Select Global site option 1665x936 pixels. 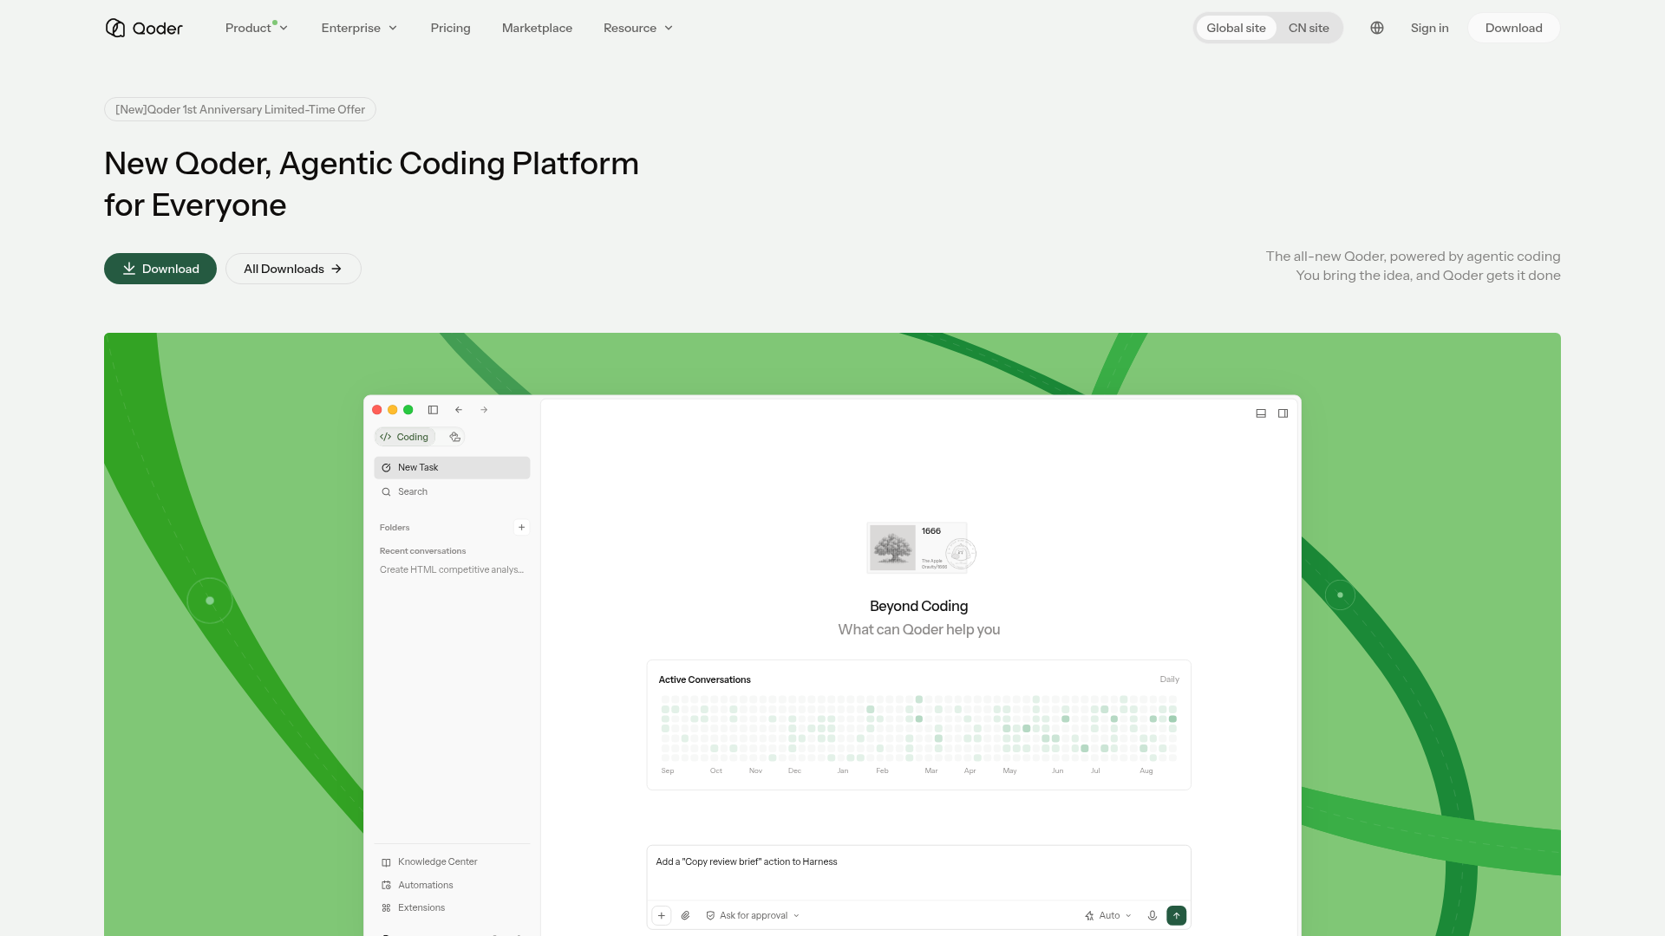click(x=1236, y=28)
